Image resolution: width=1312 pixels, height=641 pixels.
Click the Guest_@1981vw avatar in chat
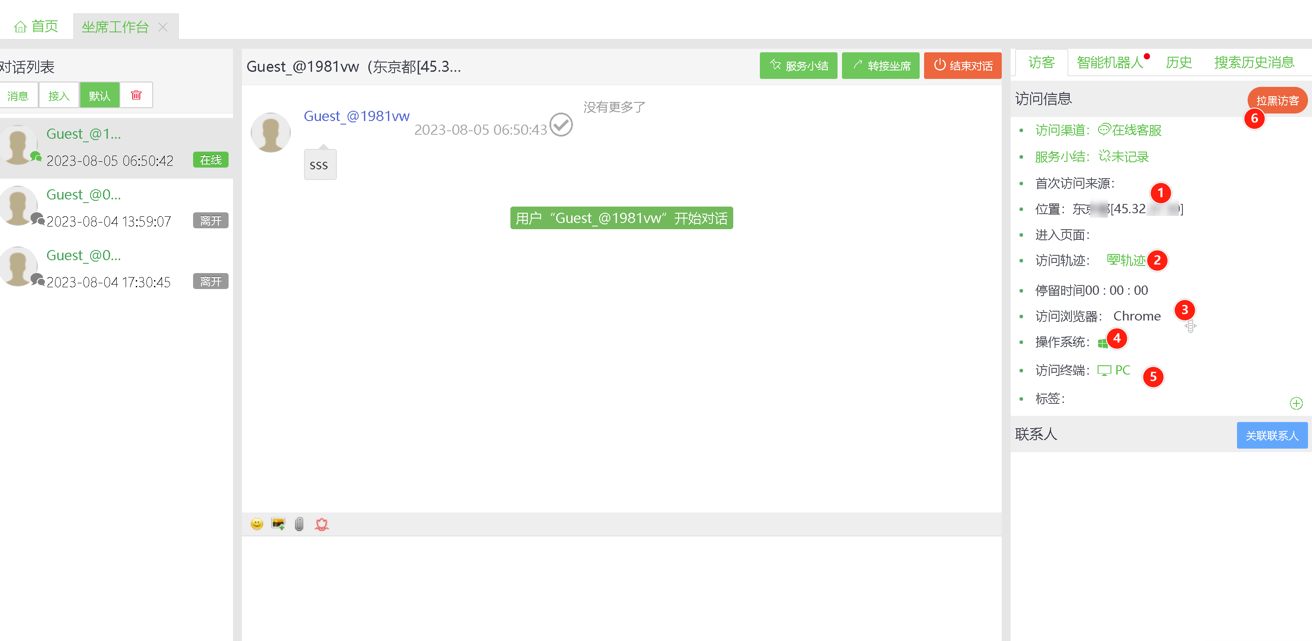pyautogui.click(x=270, y=132)
